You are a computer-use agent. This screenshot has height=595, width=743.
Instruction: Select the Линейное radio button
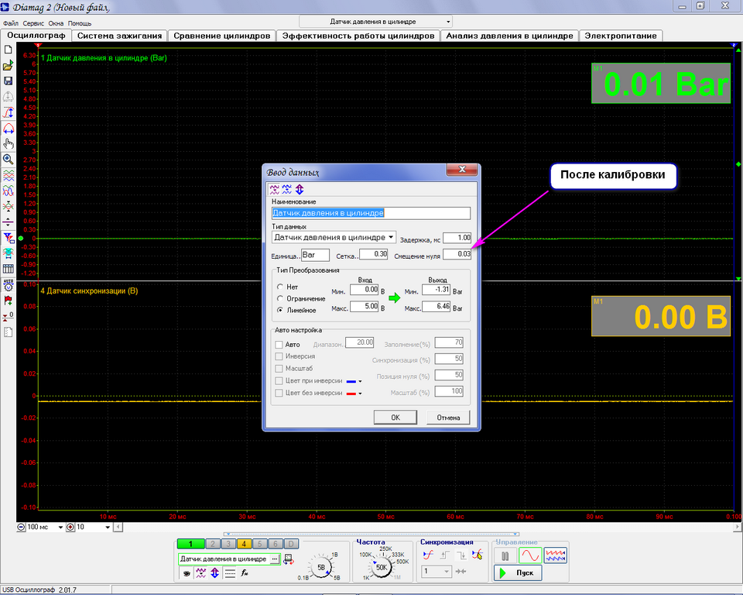coord(280,310)
